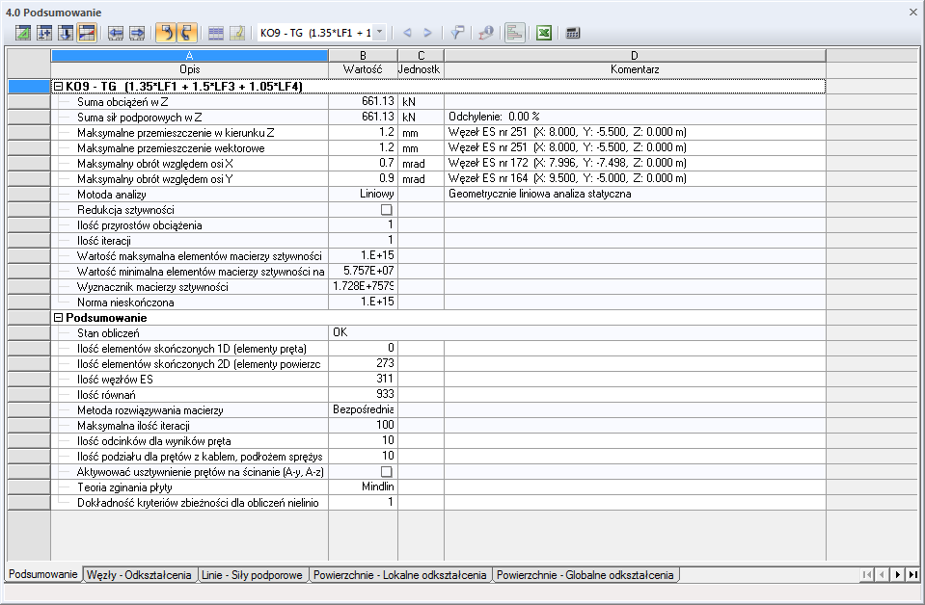Toggle the highlighted orange left-curved arrow icon
The image size is (925, 605).
pos(166,33)
